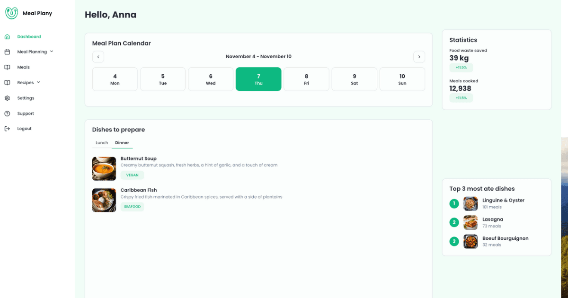Click the Logout arrow icon
The width and height of the screenshot is (568, 298).
pyautogui.click(x=7, y=129)
